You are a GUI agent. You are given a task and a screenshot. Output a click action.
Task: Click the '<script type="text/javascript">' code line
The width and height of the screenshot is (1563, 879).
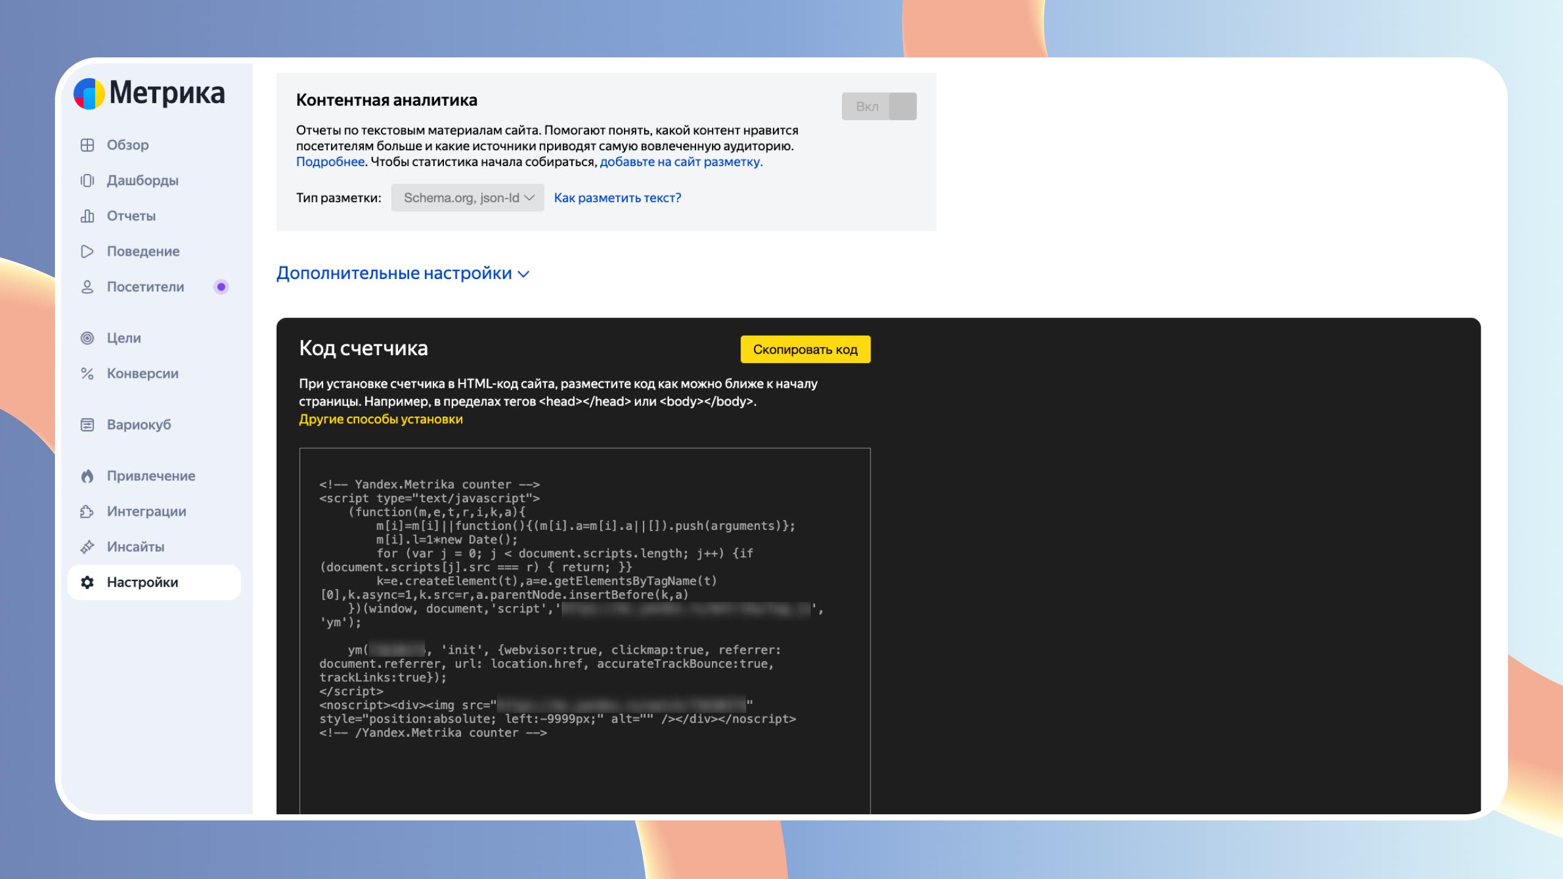pyautogui.click(x=429, y=498)
